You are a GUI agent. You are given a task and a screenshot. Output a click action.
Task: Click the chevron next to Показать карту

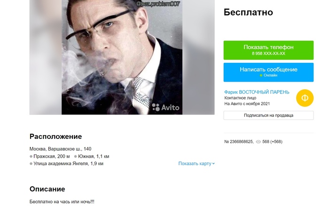pyautogui.click(x=213, y=164)
